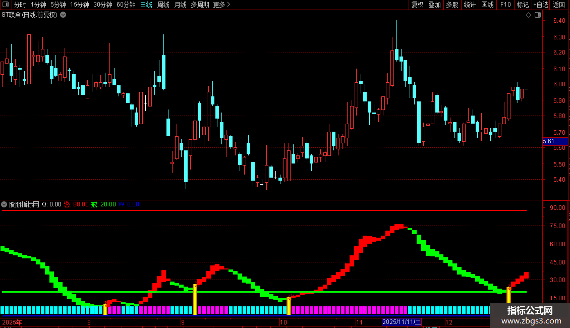This screenshot has width=570, height=328.
Task: Select the 5分钟 period
Action: tap(58, 5)
